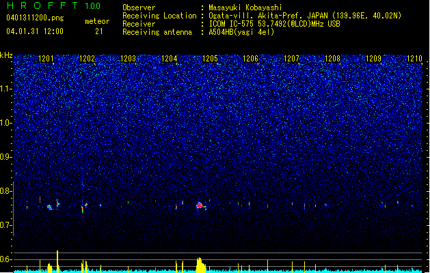
Task: Click the 1202 time marker
Action: (x=87, y=59)
